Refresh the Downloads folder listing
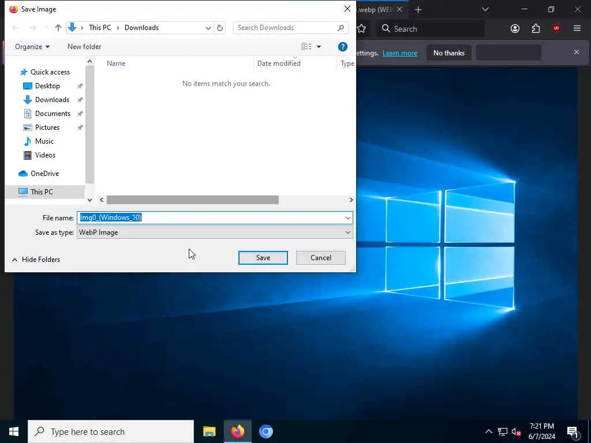This screenshot has width=591, height=443. pos(220,28)
